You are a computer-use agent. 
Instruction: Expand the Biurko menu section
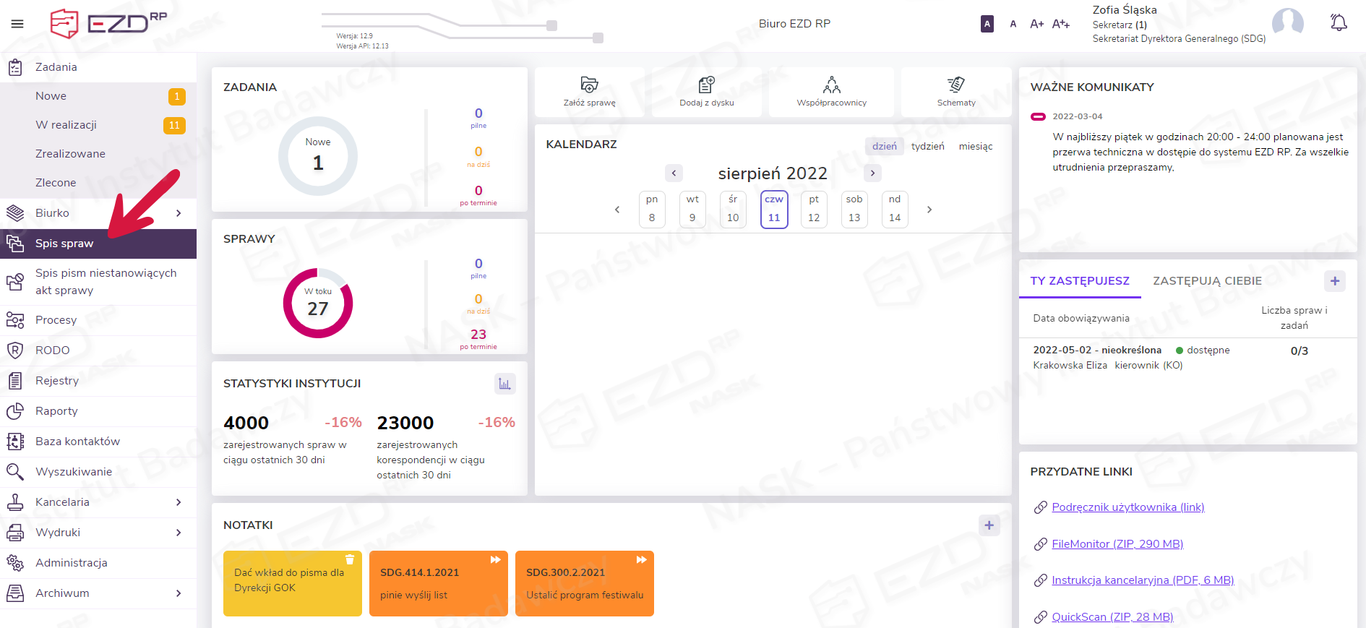click(179, 213)
